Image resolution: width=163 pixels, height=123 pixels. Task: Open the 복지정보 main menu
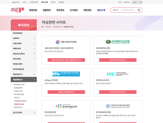[60, 10]
